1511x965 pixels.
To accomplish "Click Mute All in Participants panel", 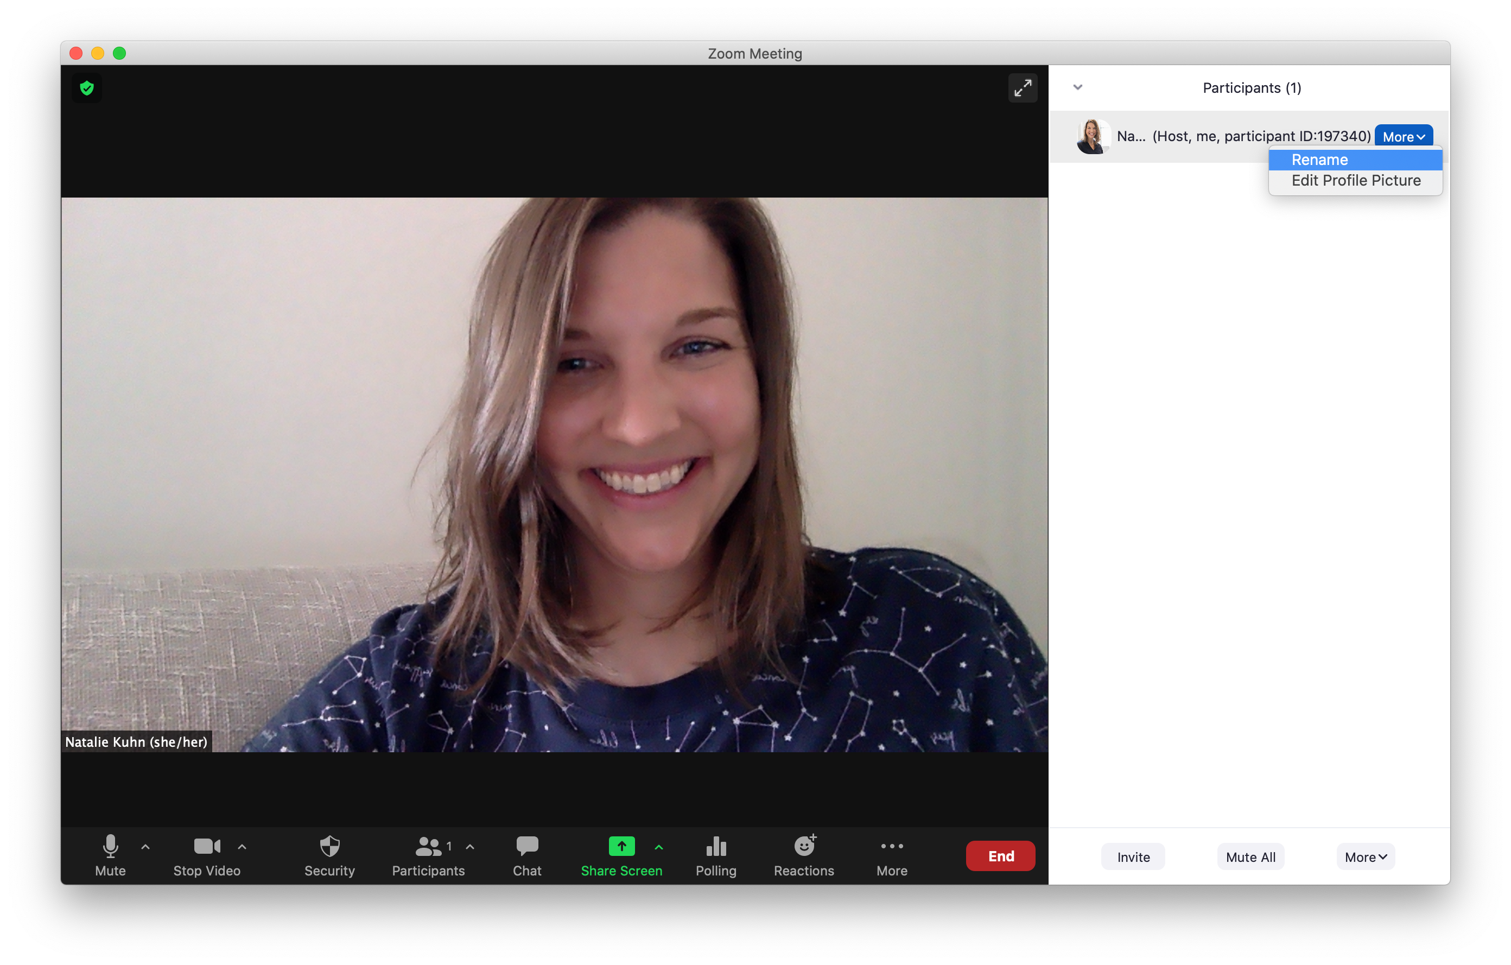I will (1250, 856).
